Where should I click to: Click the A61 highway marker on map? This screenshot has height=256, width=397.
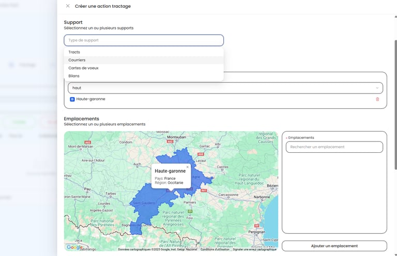(204, 190)
